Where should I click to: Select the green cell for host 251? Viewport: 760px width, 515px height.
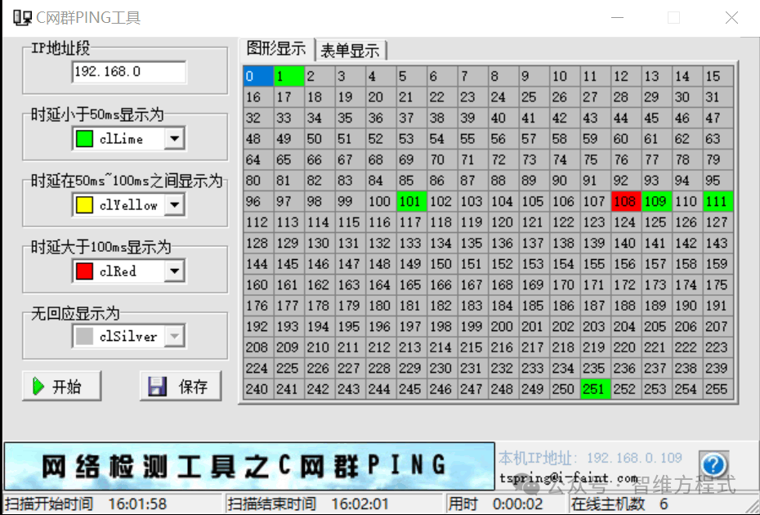[595, 389]
